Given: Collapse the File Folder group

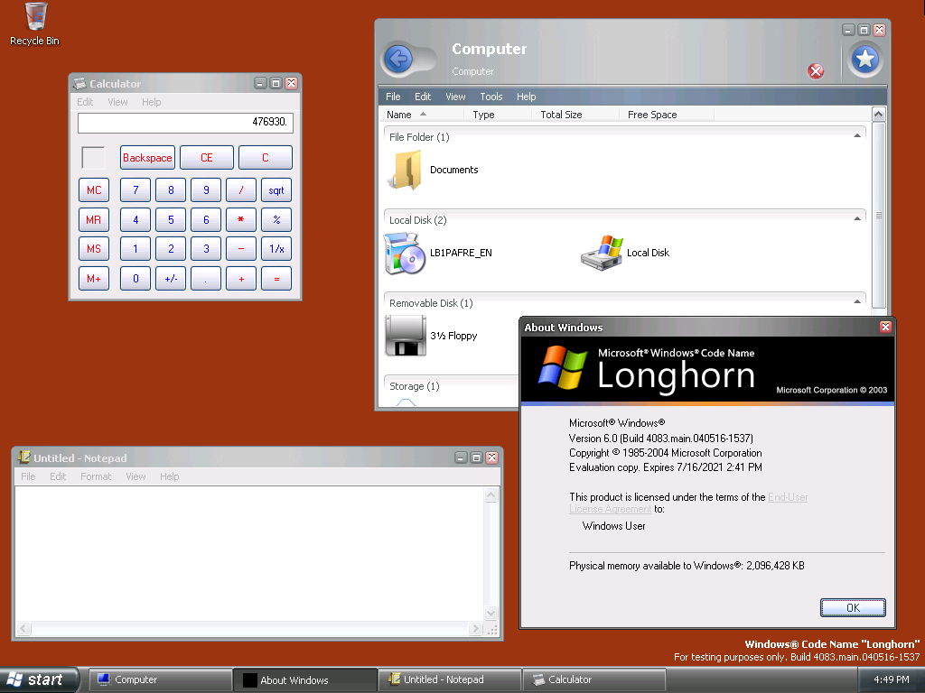Looking at the screenshot, I should click(857, 136).
